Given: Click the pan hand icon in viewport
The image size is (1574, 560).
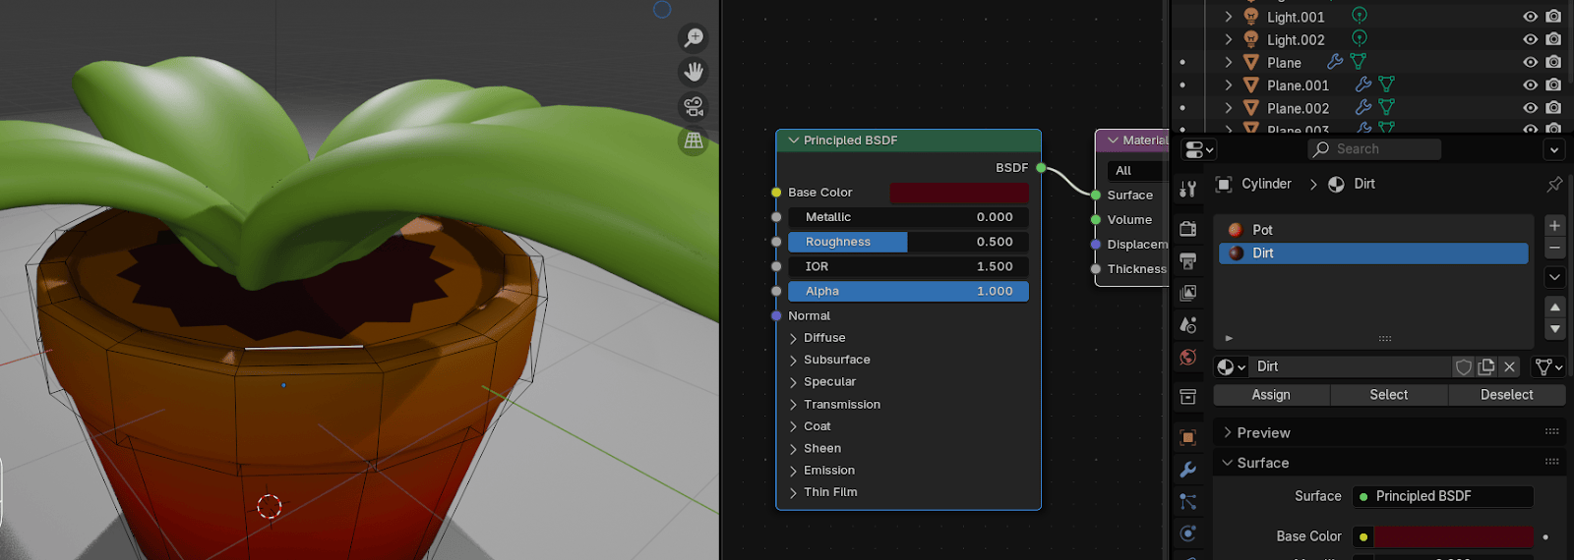Looking at the screenshot, I should click(x=694, y=72).
